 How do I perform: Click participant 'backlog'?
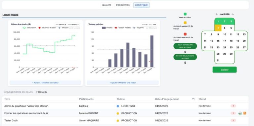[x=83, y=106]
